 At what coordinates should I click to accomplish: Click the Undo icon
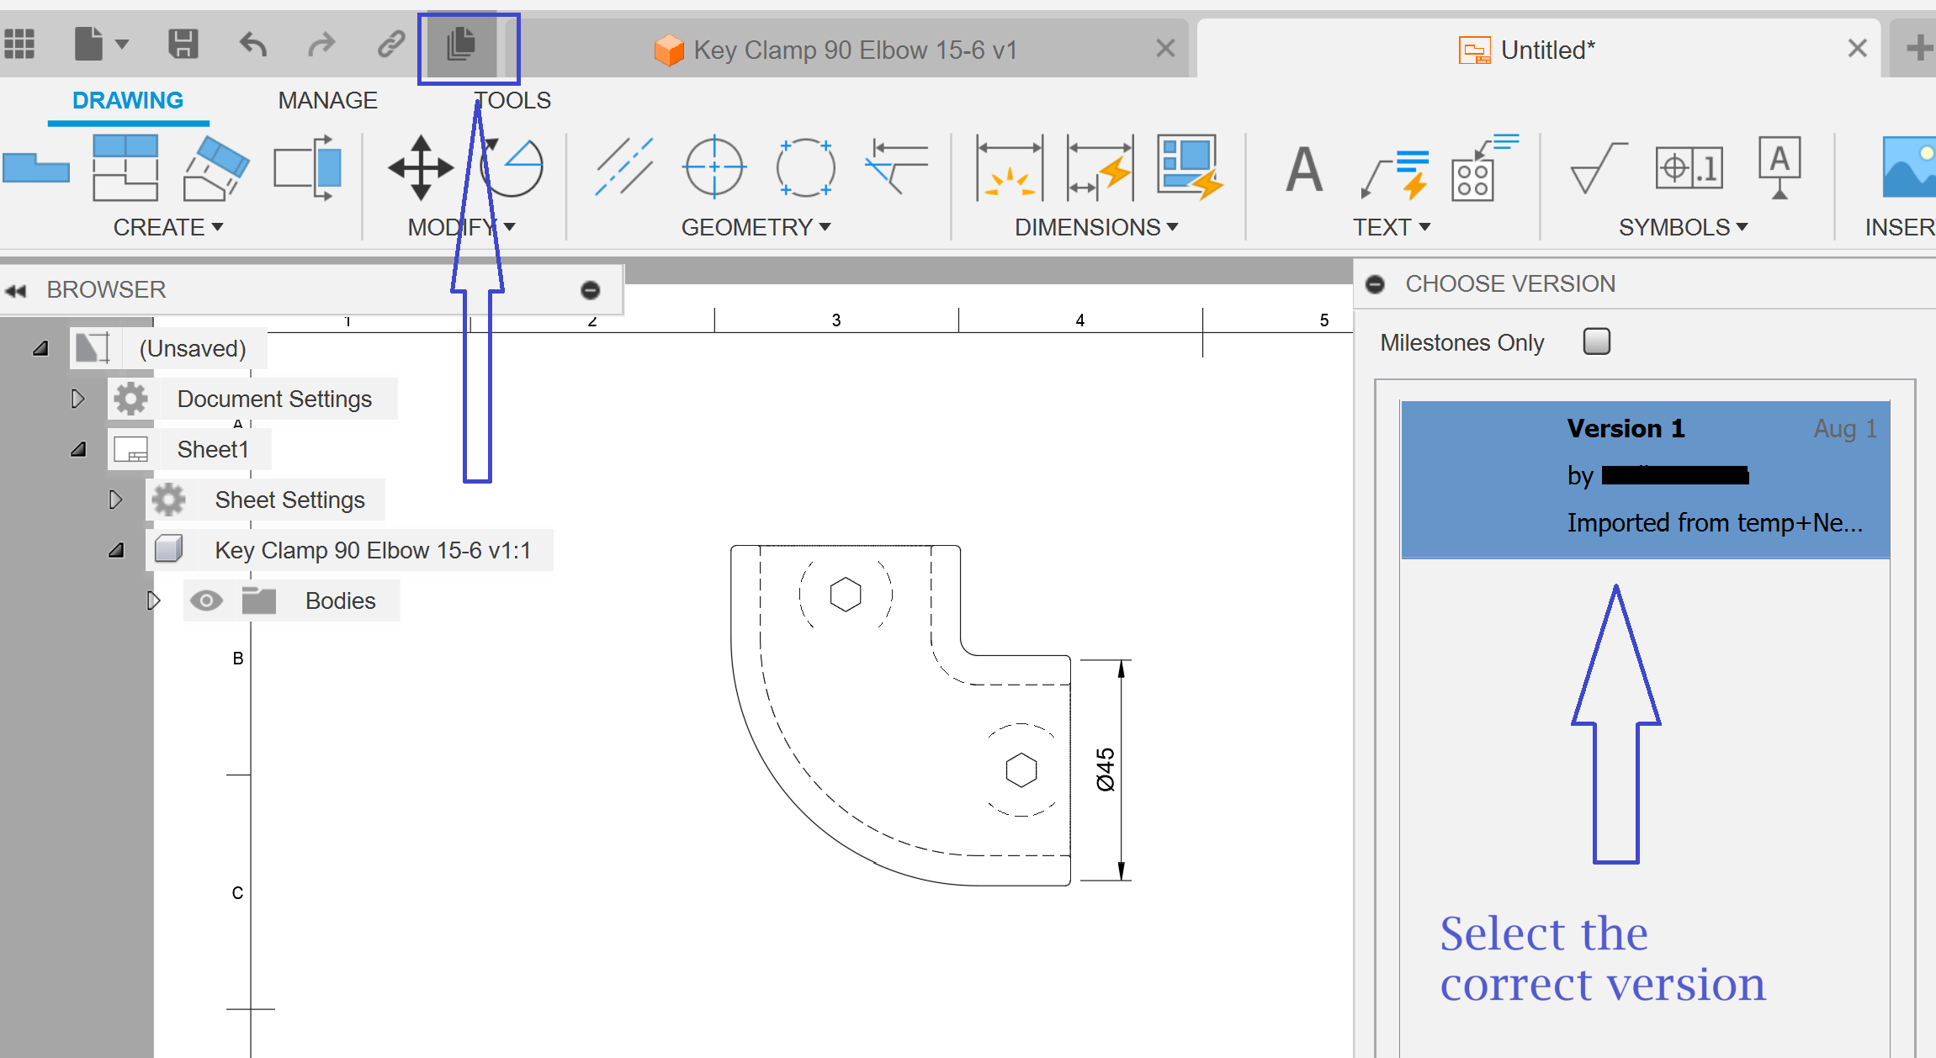tap(252, 43)
